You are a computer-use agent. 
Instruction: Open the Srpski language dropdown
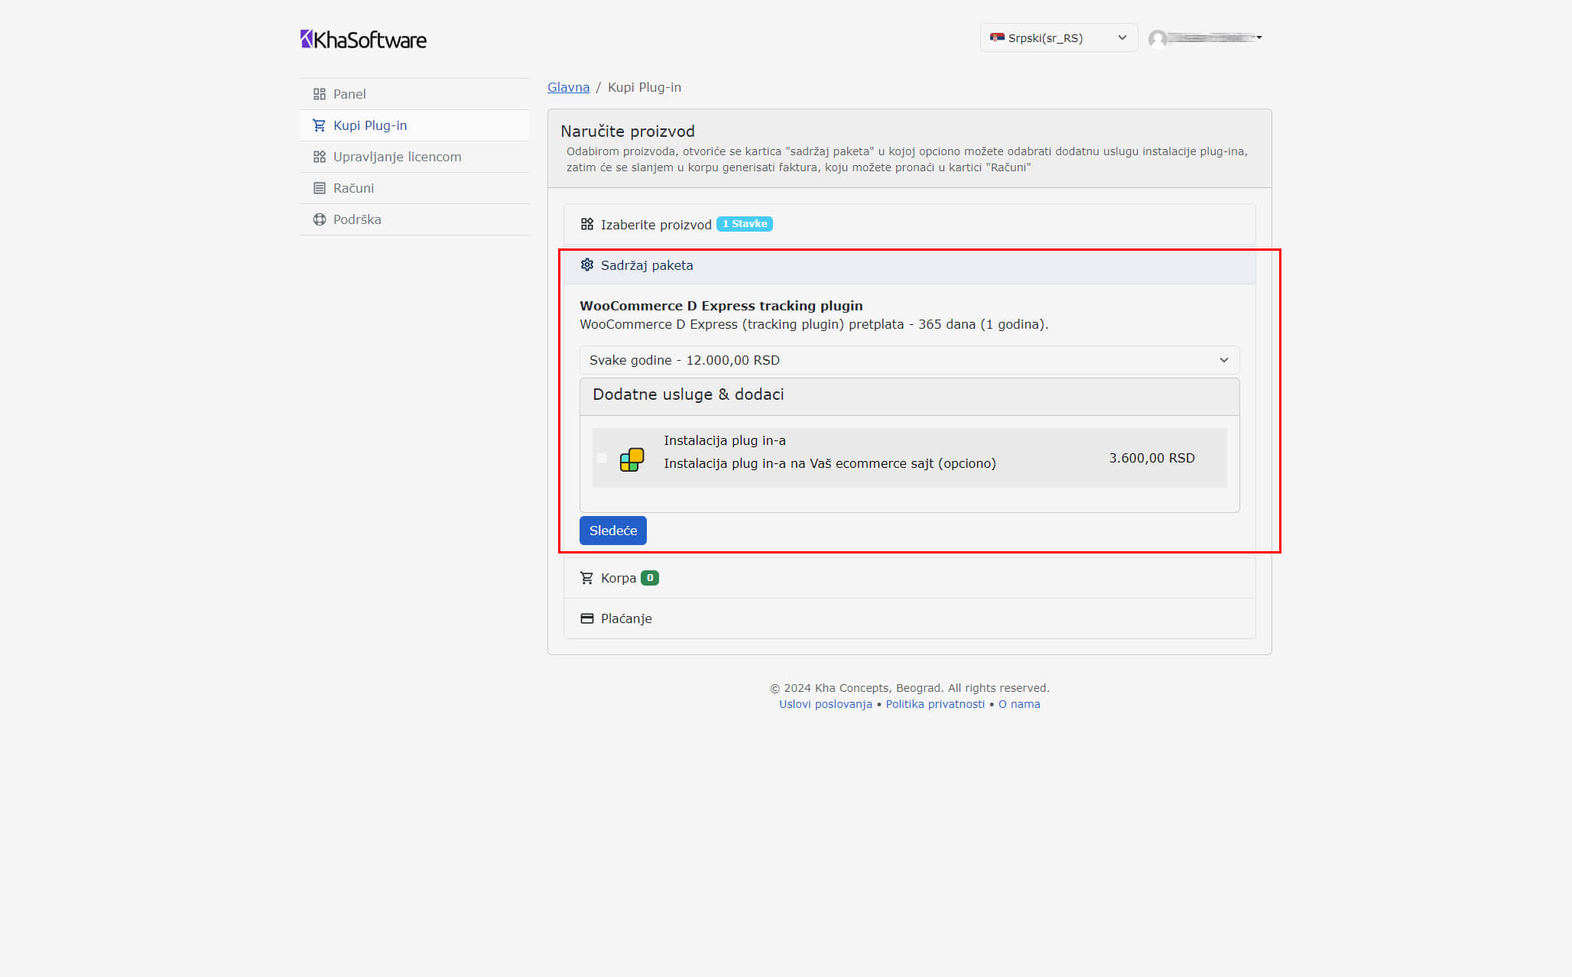[1059, 37]
